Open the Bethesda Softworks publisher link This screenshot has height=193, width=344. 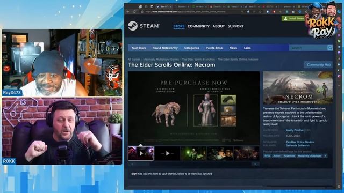[x=297, y=145]
